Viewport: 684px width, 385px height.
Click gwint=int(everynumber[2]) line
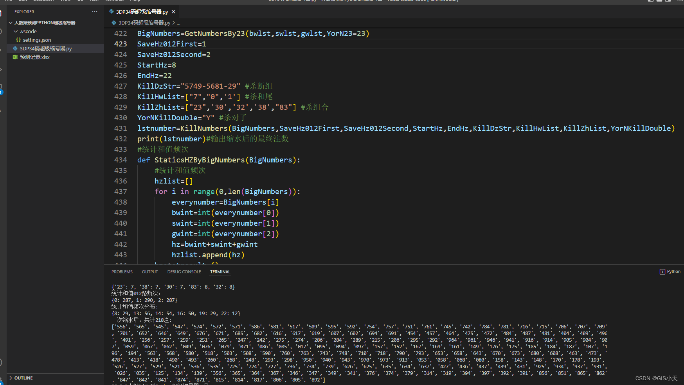pyautogui.click(x=225, y=234)
